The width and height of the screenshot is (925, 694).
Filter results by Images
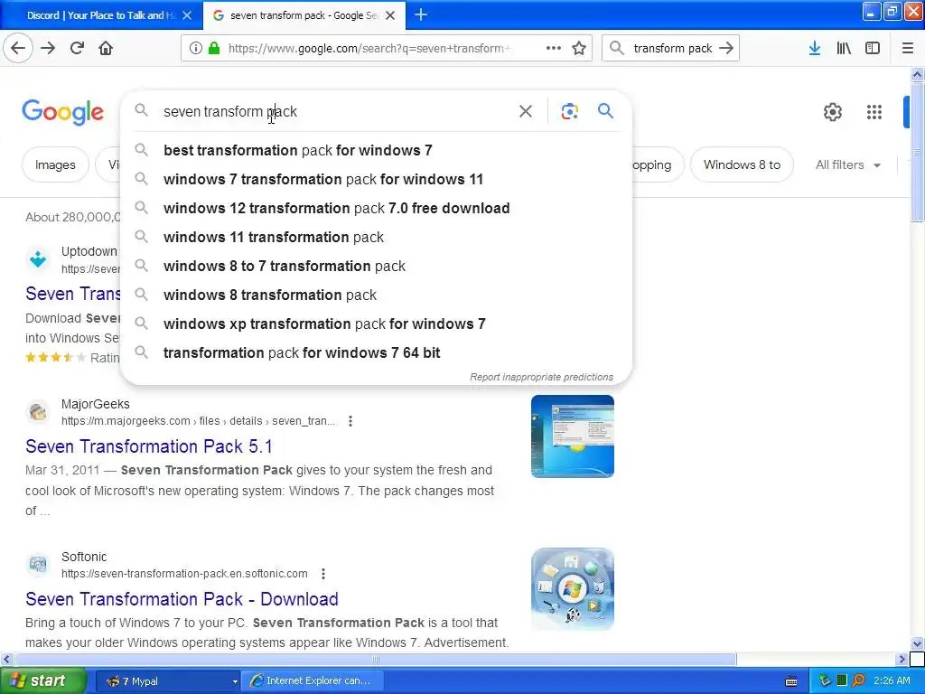pos(55,164)
